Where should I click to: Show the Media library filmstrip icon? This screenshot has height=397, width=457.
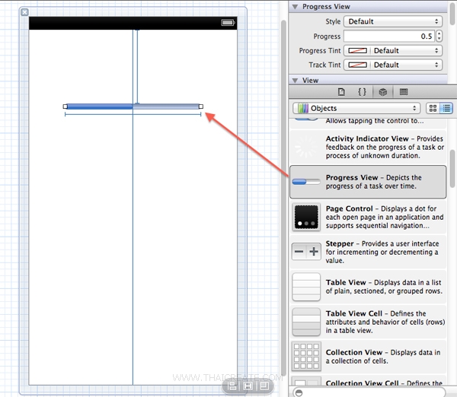tap(404, 92)
